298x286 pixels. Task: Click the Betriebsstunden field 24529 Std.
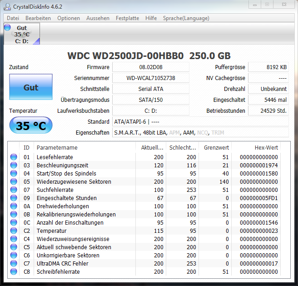[268, 110]
